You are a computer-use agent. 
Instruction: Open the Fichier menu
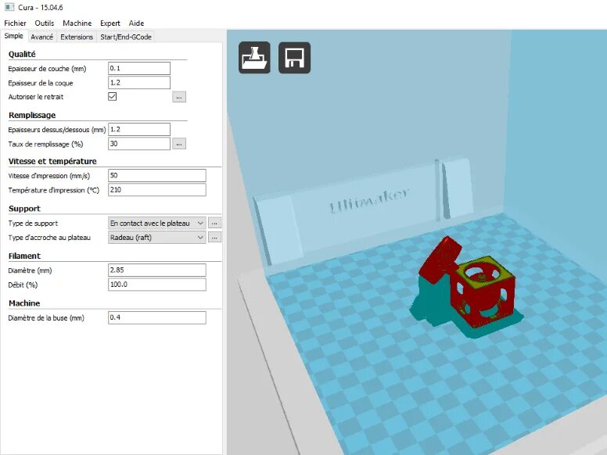click(15, 23)
